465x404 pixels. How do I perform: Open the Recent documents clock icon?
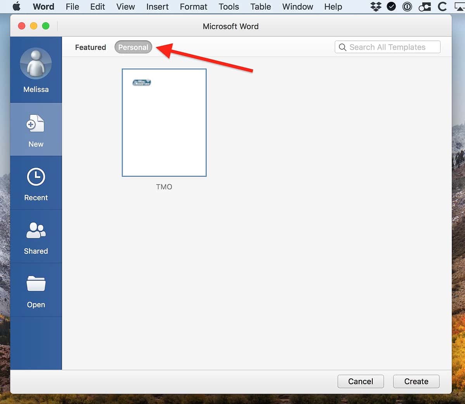[x=36, y=177]
